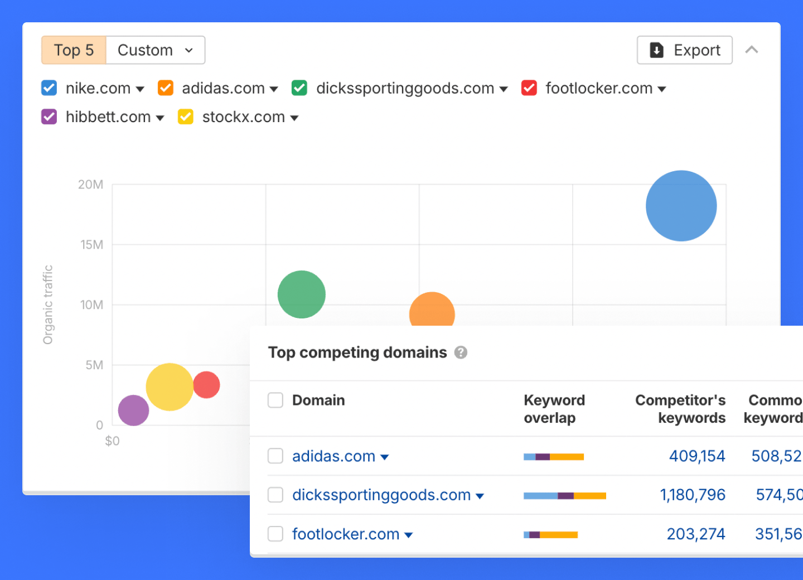Toggle the stockx.com visibility checkbox

[185, 117]
